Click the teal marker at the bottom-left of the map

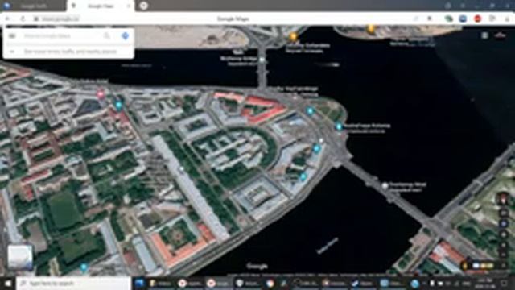(84, 267)
